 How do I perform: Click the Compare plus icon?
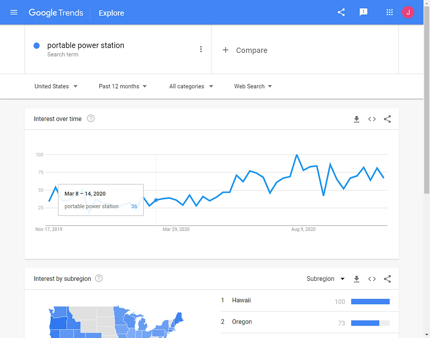225,50
